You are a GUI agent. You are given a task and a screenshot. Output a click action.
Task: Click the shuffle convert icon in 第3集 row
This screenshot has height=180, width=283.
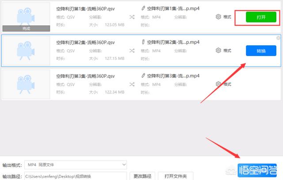pyautogui.click(x=132, y=84)
